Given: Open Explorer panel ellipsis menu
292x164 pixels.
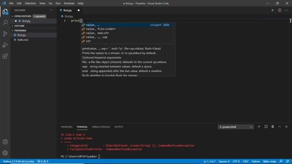Looking at the screenshot, I should pos(51,10).
